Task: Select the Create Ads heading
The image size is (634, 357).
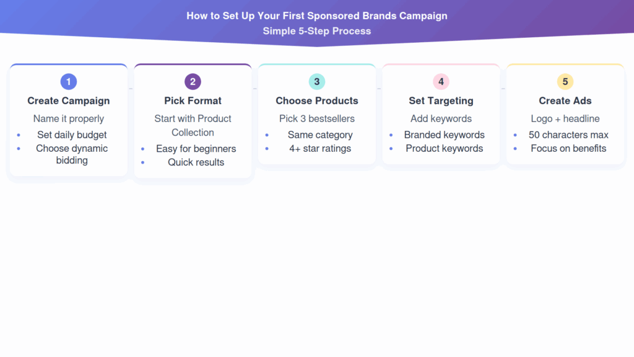Action: click(565, 100)
